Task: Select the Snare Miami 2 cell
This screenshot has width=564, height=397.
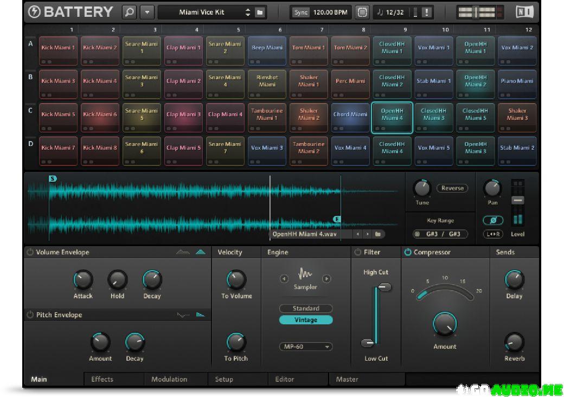Action: 225,50
